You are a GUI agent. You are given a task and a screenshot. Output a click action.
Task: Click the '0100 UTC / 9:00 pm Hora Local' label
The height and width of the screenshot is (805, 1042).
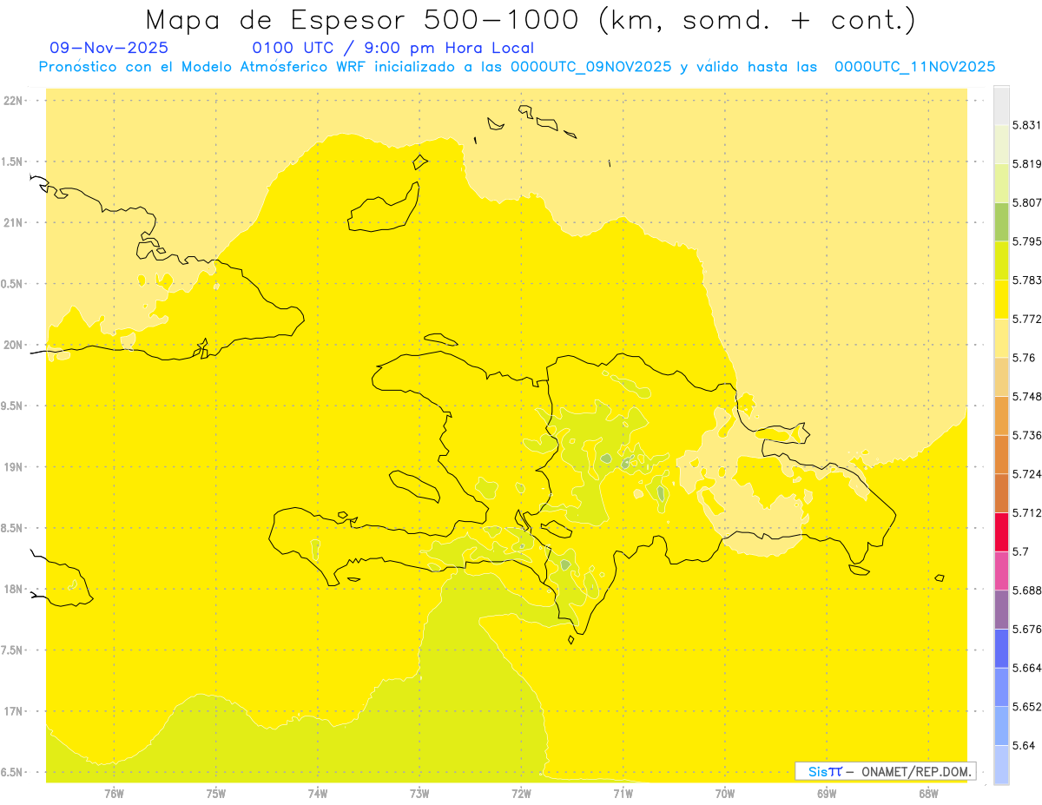392,48
